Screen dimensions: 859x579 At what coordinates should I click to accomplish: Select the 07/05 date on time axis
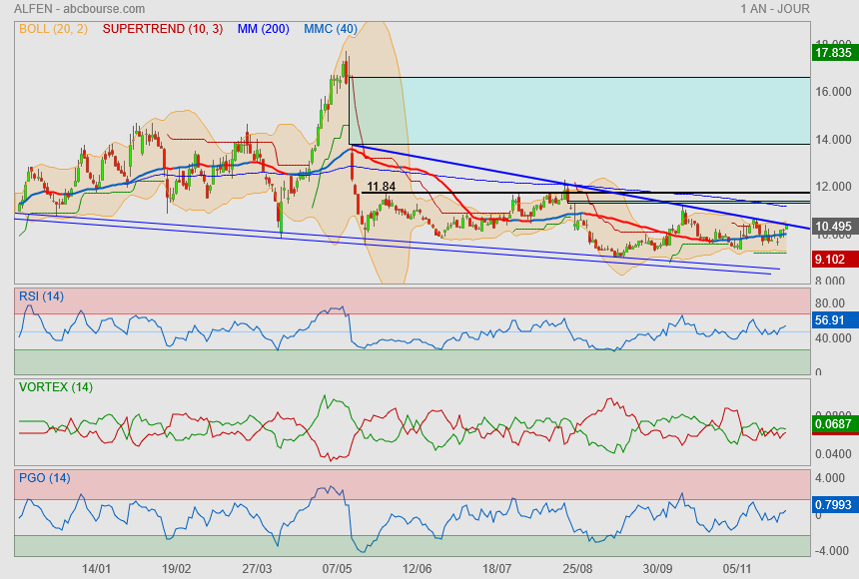point(338,568)
